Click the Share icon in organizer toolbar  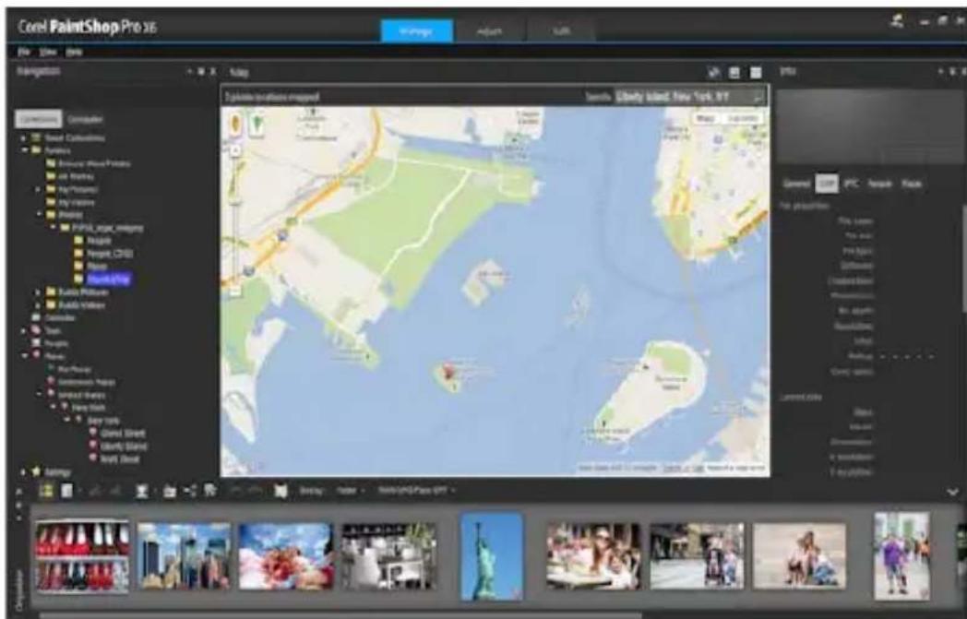(190, 491)
